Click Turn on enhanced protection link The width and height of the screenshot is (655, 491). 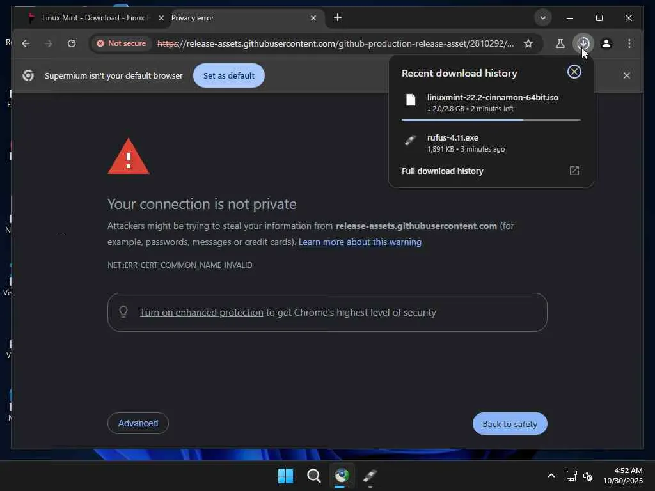point(201,312)
